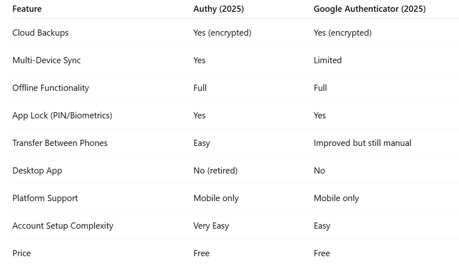The height and width of the screenshot is (266, 459).
Task: Click the No (retired) cell
Action: tap(216, 171)
